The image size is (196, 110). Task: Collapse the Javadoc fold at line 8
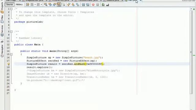(x=11, y=31)
